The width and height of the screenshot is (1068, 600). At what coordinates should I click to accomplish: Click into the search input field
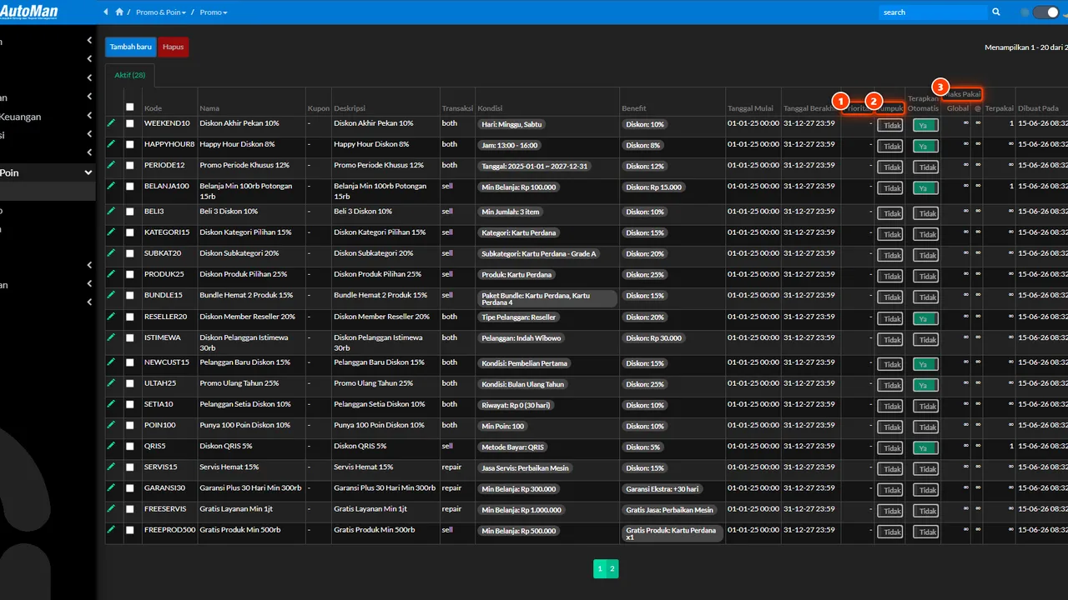[x=933, y=12]
